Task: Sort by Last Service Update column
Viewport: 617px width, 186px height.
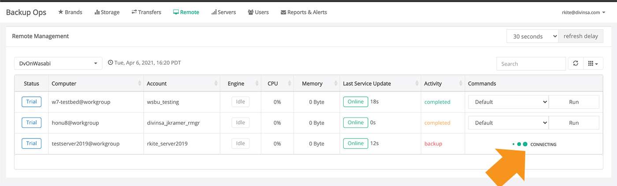Action: (380, 84)
